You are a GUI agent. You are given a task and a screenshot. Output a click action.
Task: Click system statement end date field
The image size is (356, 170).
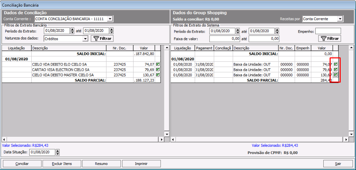pos(262,31)
